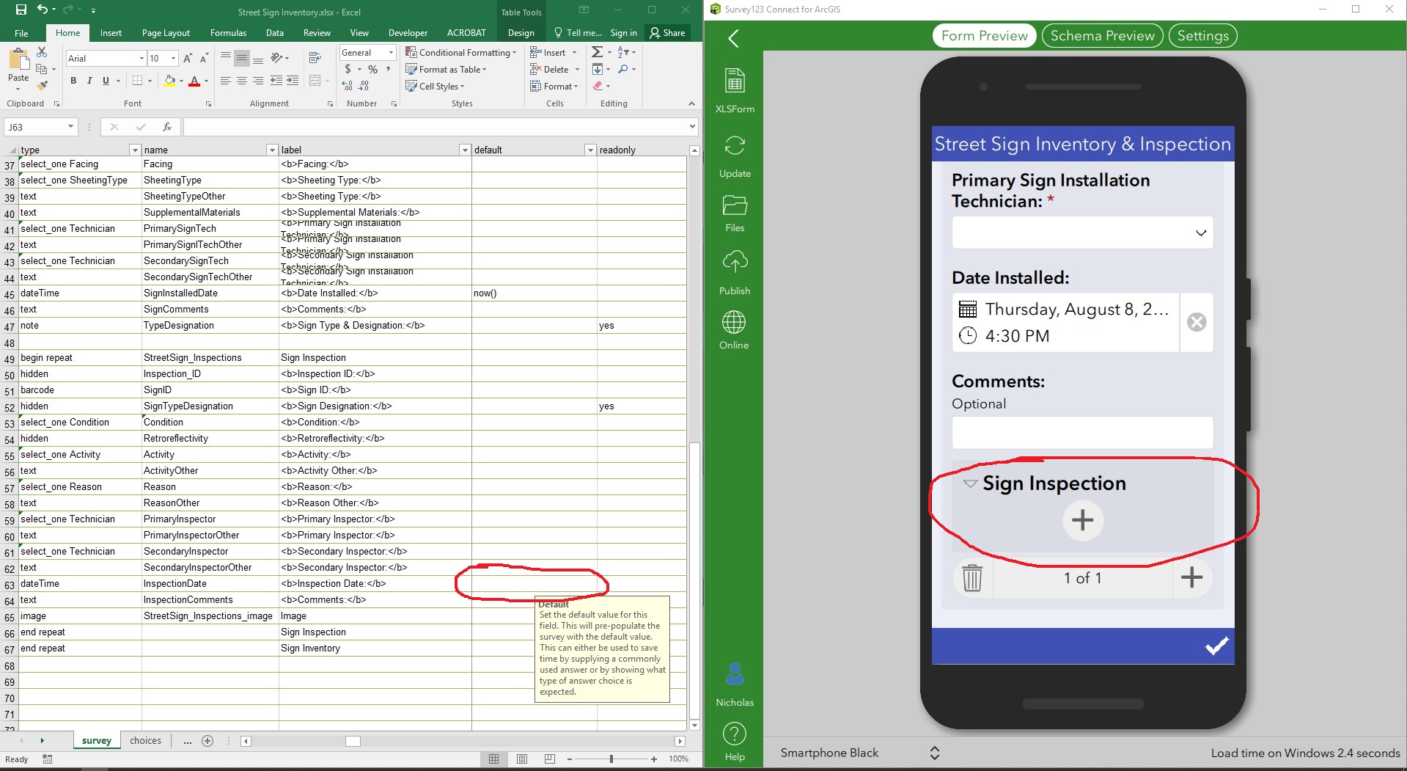This screenshot has width=1407, height=771.
Task: Open the File menu
Action: click(x=21, y=33)
